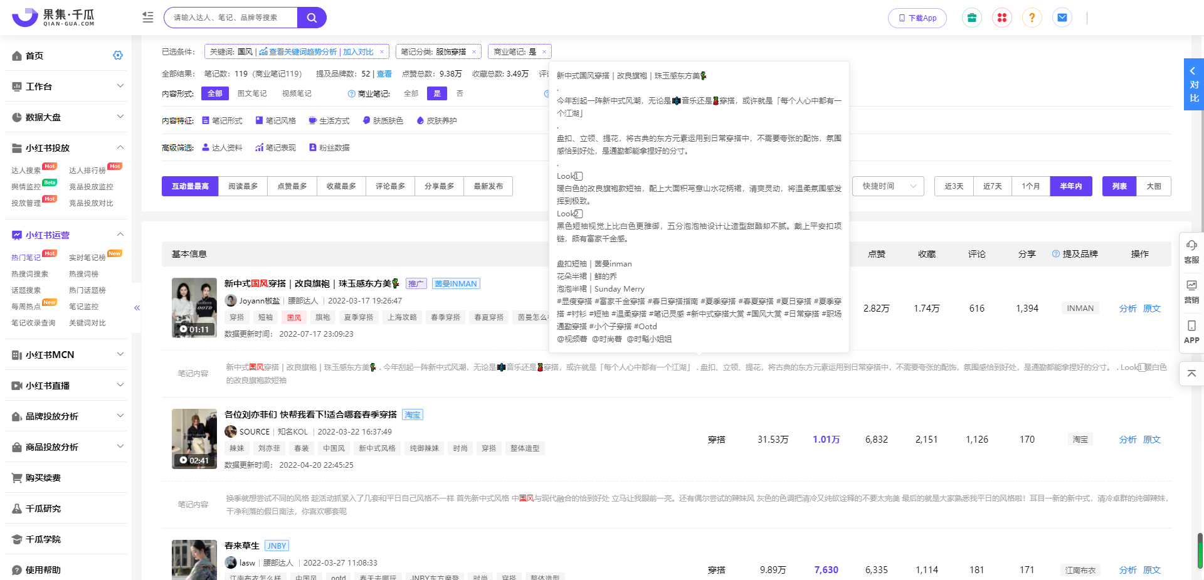Open the 皮肤养护 content feature filter
Viewport: 1204px width, 580px height.
[436, 120]
